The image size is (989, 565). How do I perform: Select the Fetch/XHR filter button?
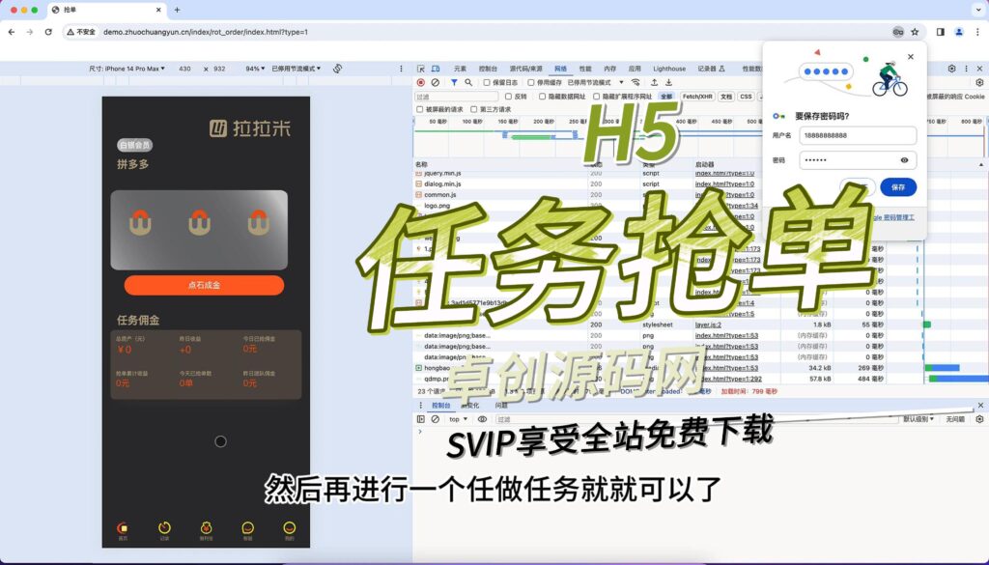tap(697, 97)
